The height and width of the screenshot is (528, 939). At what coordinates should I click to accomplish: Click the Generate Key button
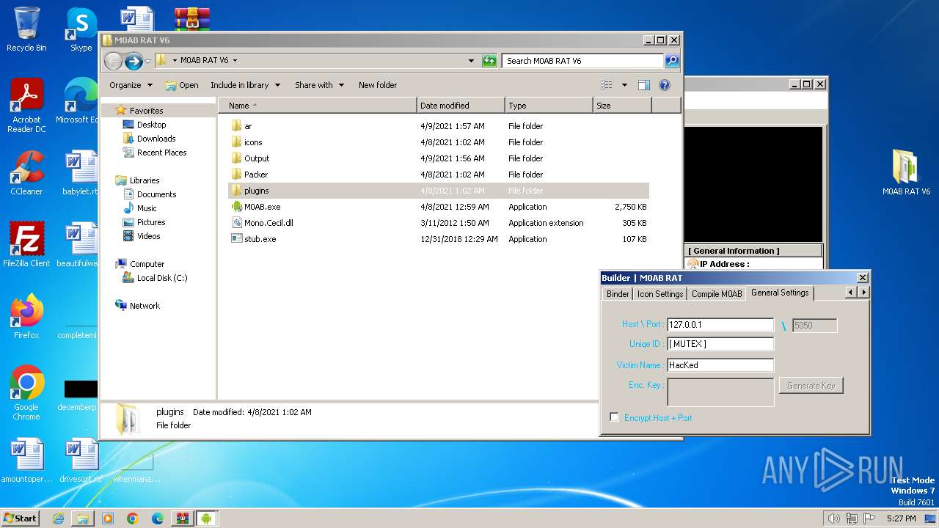click(811, 385)
